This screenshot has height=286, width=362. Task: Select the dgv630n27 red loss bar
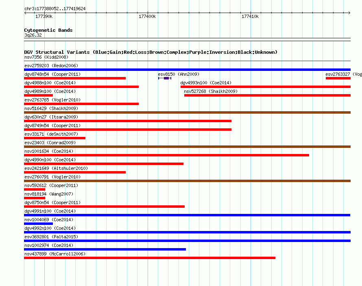click(128, 121)
